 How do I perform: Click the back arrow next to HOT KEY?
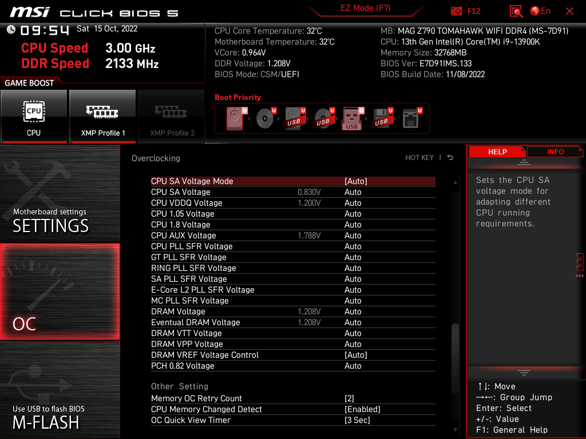tap(450, 158)
